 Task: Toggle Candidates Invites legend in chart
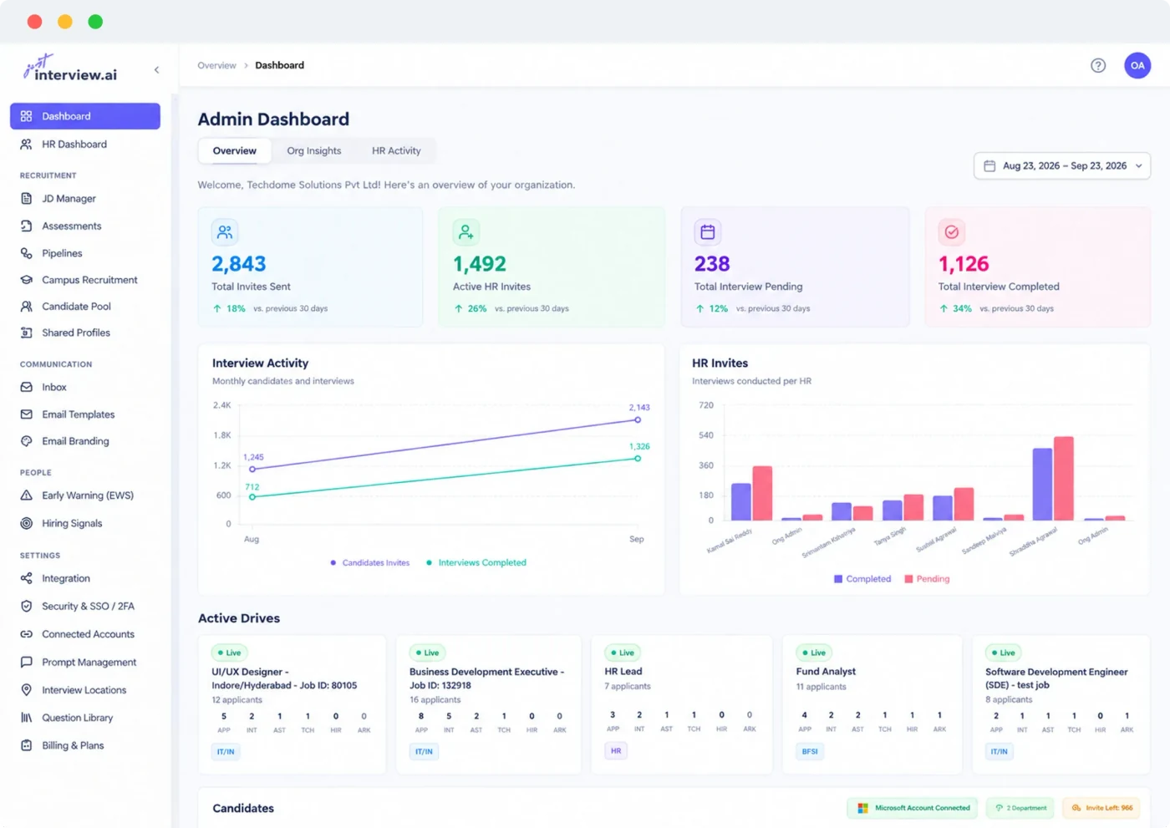pos(370,563)
